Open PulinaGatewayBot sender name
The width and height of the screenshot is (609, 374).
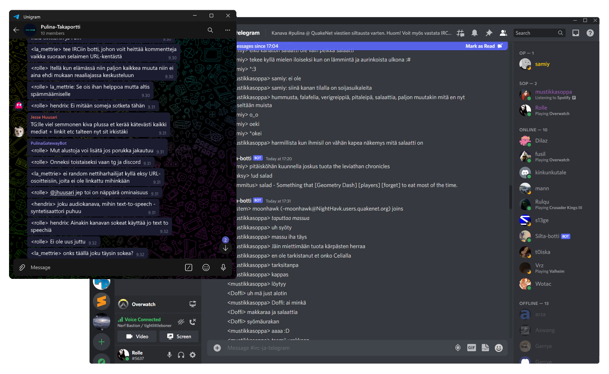[x=48, y=143]
